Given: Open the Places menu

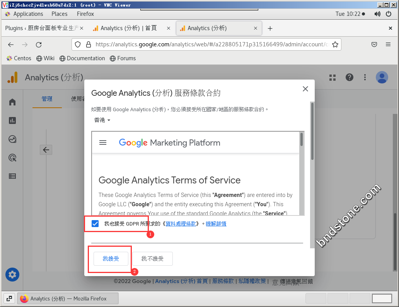Looking at the screenshot, I should 60,14.
